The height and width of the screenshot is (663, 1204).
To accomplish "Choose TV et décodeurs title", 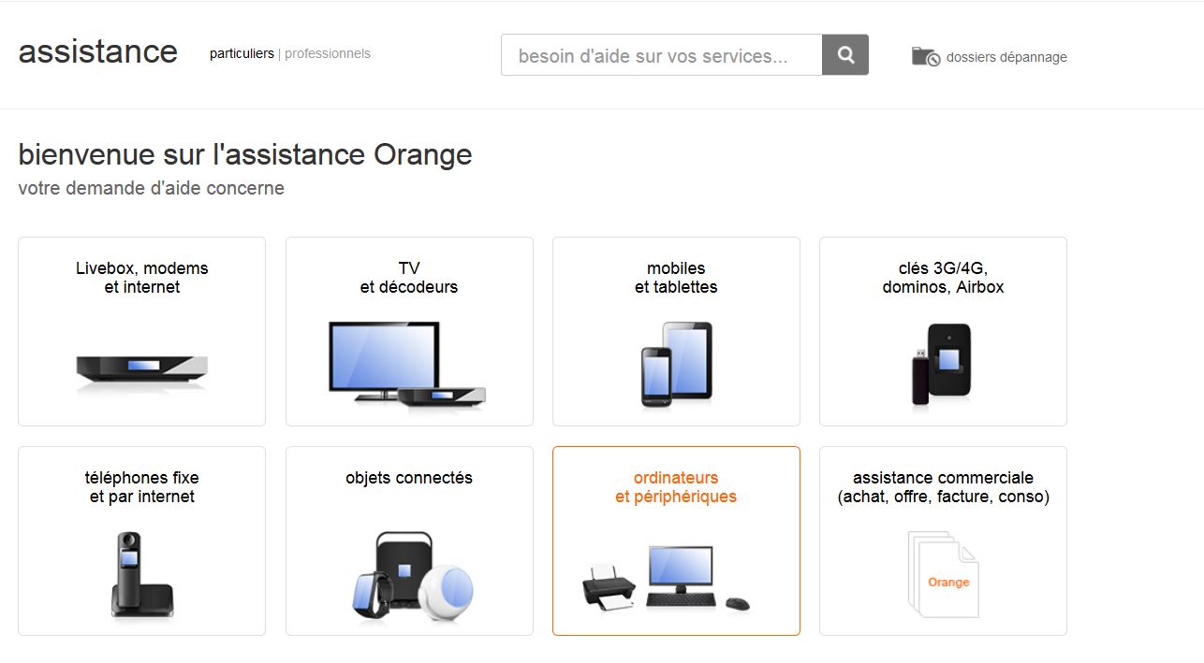I will (409, 278).
